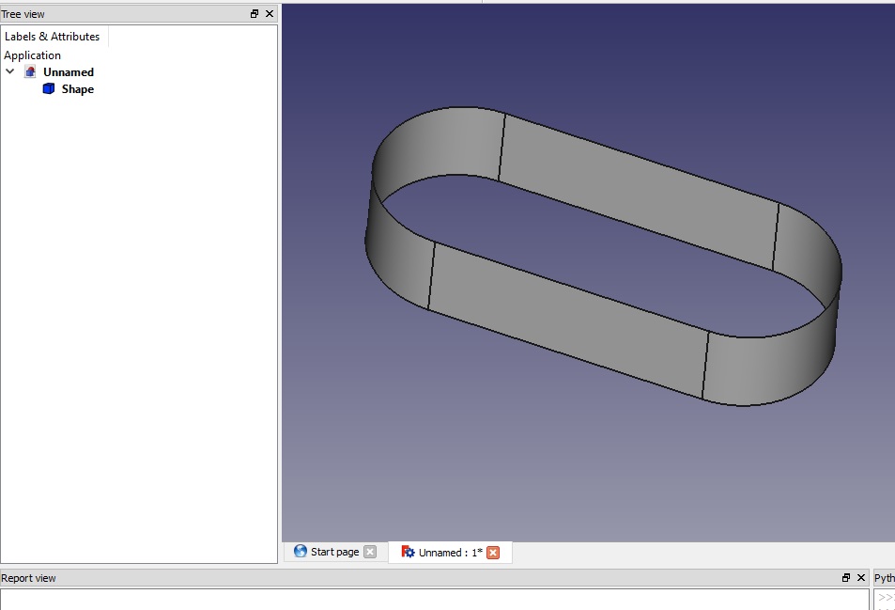This screenshot has height=610, width=895.
Task: Switch to the Unnamed : 1* document tab
Action: pyautogui.click(x=449, y=552)
